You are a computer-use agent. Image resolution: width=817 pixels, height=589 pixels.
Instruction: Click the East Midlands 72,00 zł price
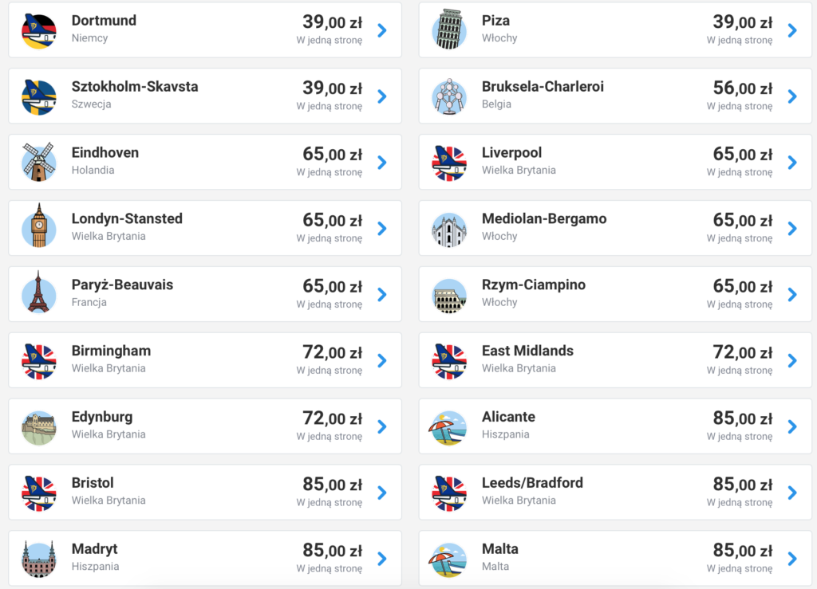742,352
